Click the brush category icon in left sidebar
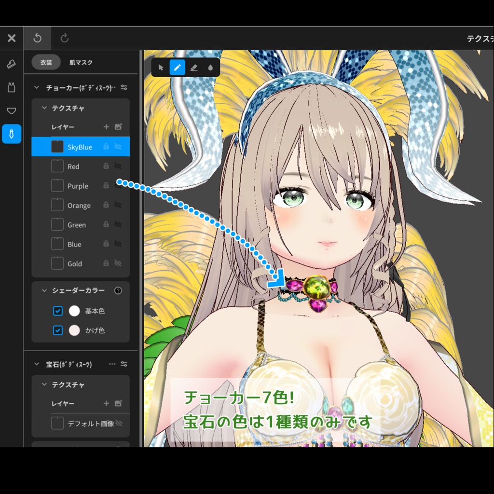 pos(12,63)
